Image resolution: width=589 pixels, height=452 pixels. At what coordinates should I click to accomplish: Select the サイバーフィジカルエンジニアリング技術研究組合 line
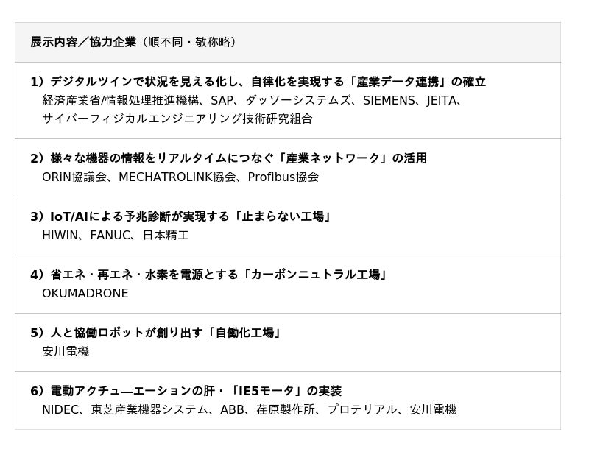coord(177,119)
